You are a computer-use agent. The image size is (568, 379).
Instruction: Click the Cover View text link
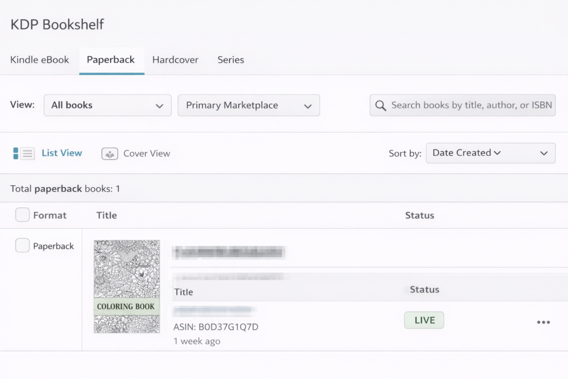tap(146, 154)
